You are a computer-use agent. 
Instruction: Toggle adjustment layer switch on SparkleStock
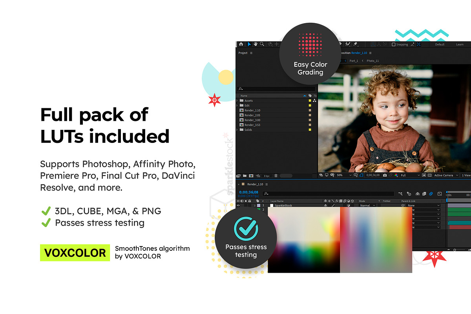pos(348,205)
